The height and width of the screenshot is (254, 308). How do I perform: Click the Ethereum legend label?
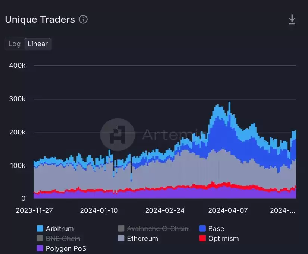click(142, 238)
